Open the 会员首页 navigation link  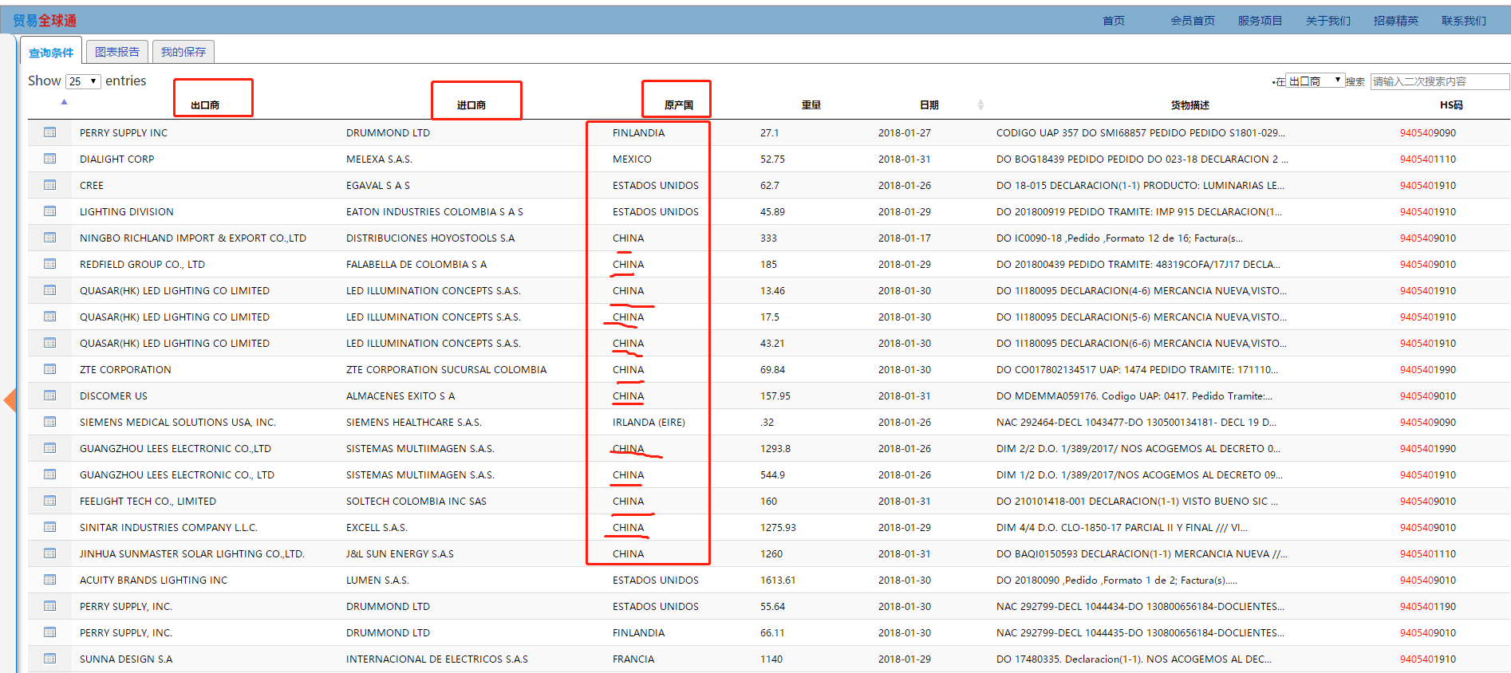coord(1192,21)
